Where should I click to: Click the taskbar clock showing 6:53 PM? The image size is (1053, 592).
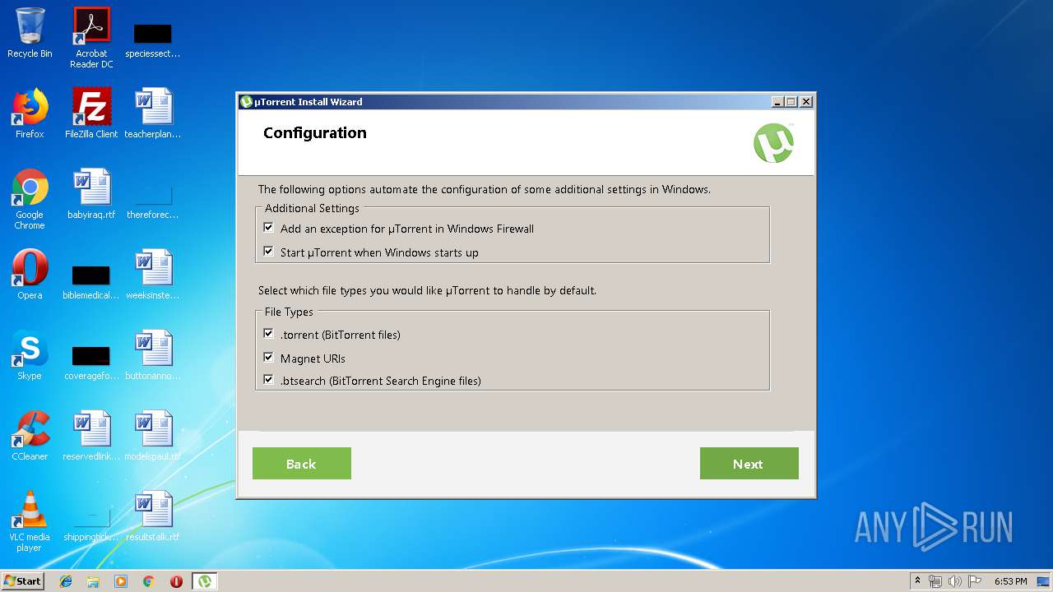tap(1010, 581)
